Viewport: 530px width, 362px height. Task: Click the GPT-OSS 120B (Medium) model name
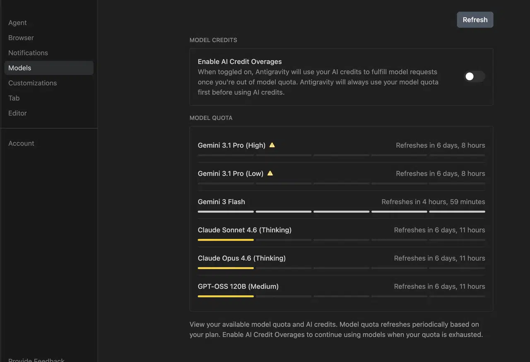click(238, 286)
